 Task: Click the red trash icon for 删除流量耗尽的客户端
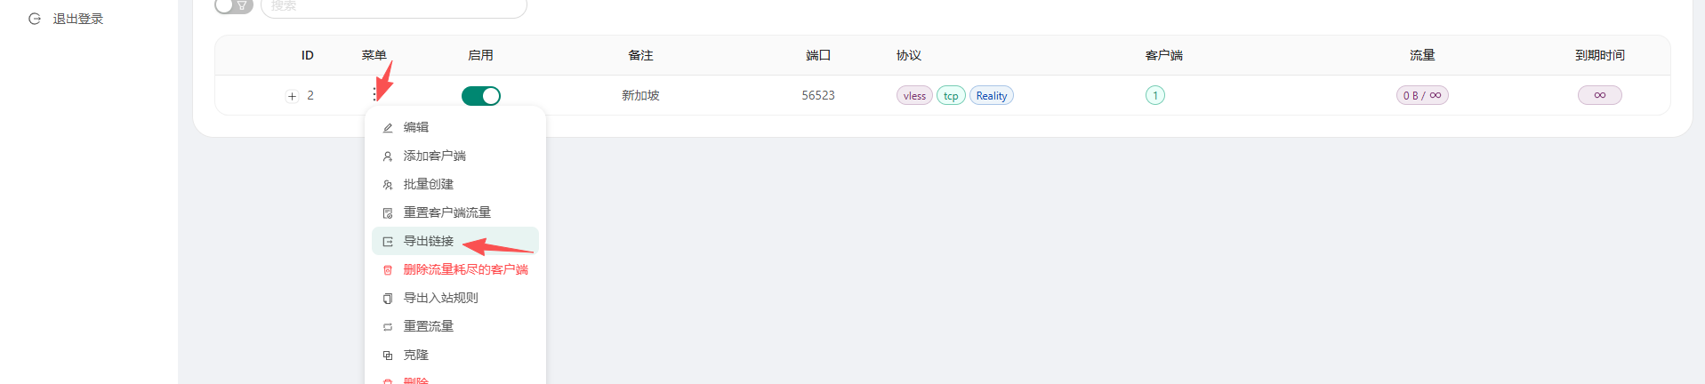tap(388, 270)
